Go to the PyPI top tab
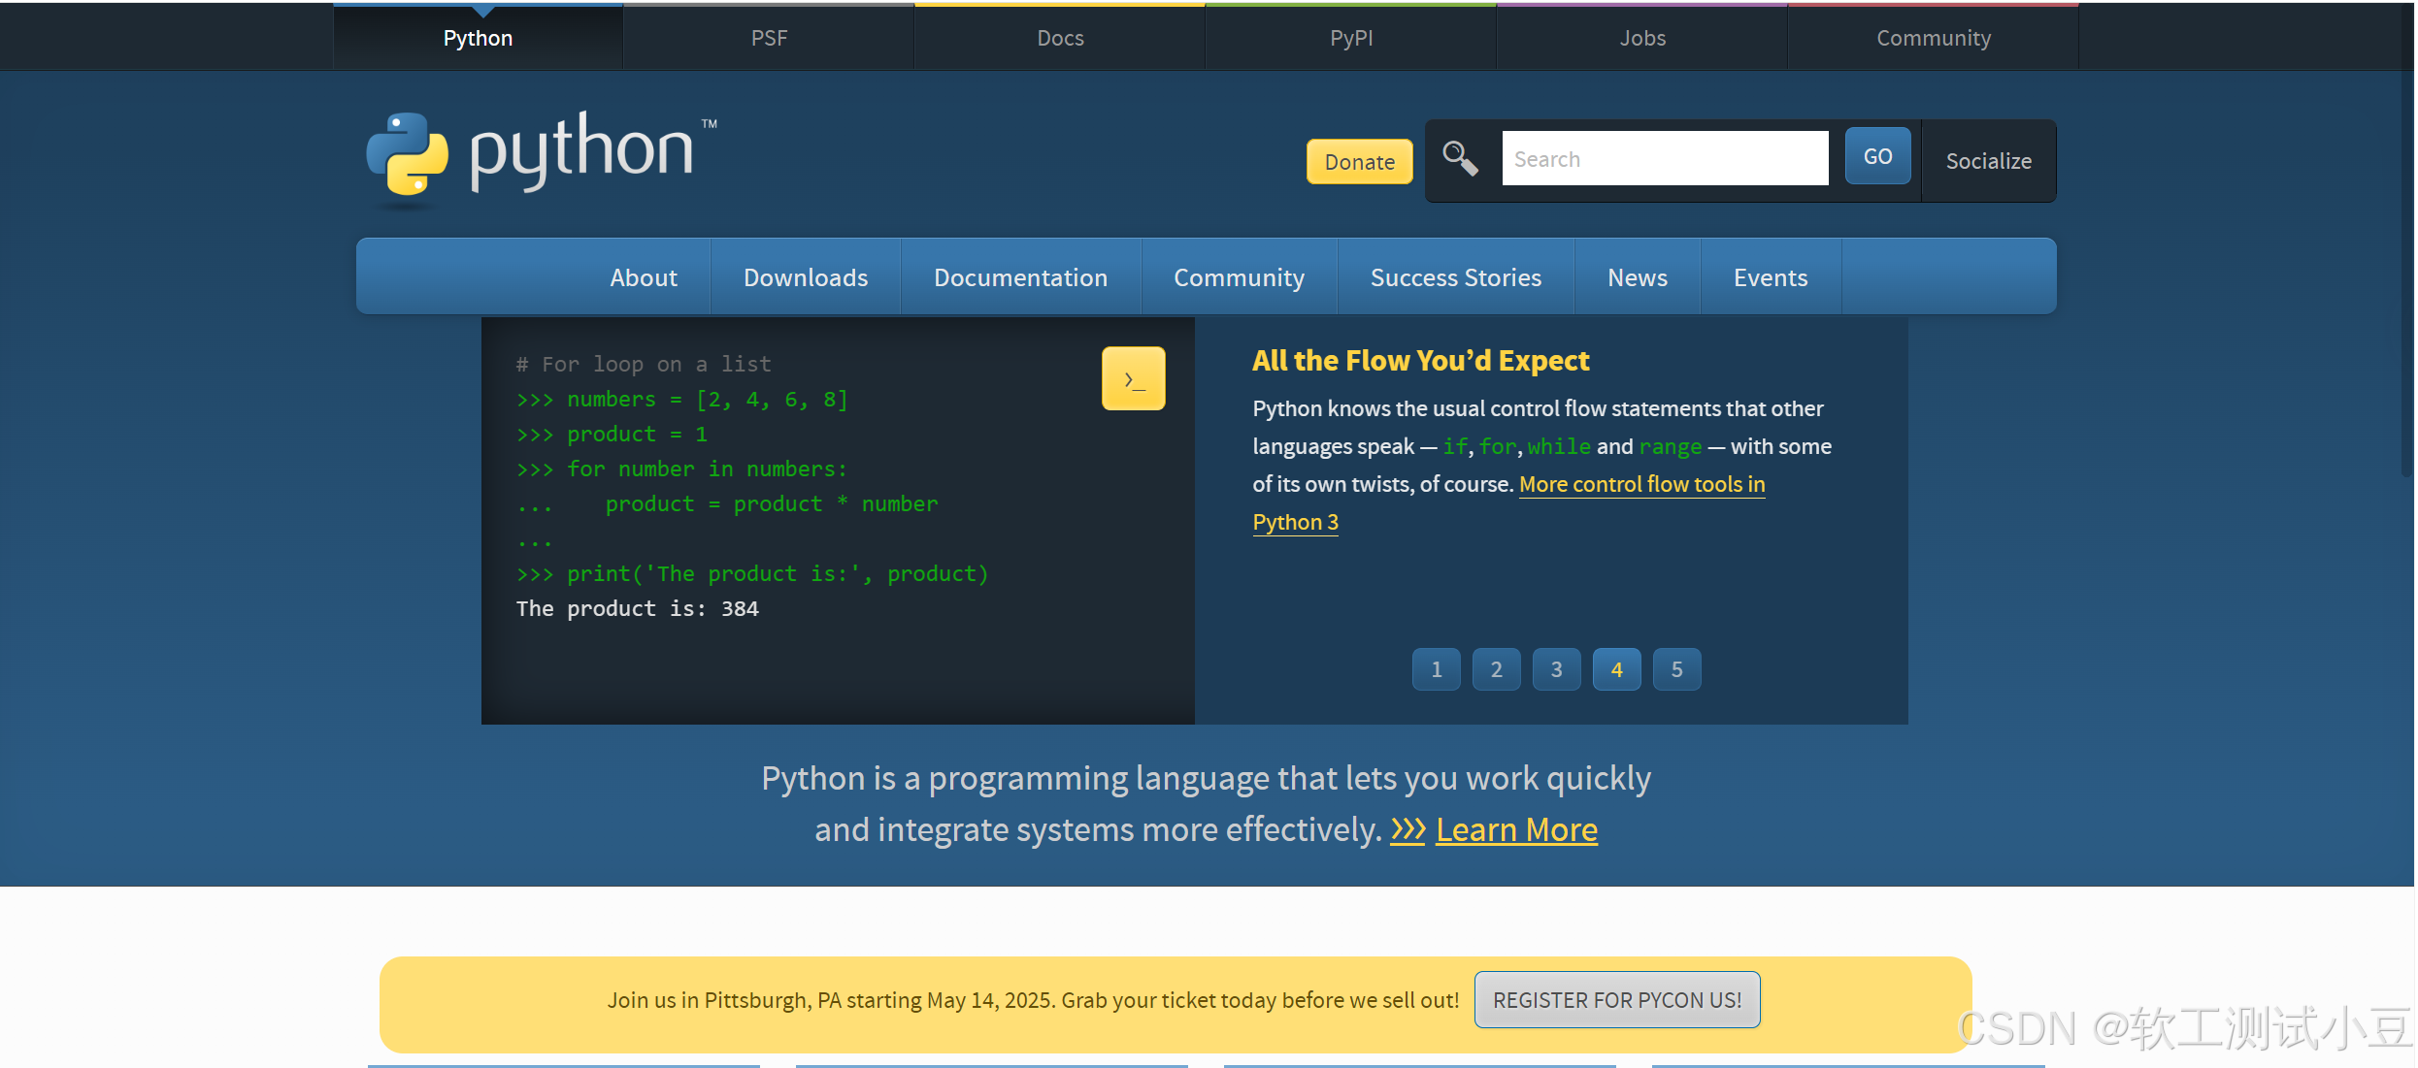The width and height of the screenshot is (2418, 1068). [x=1350, y=38]
